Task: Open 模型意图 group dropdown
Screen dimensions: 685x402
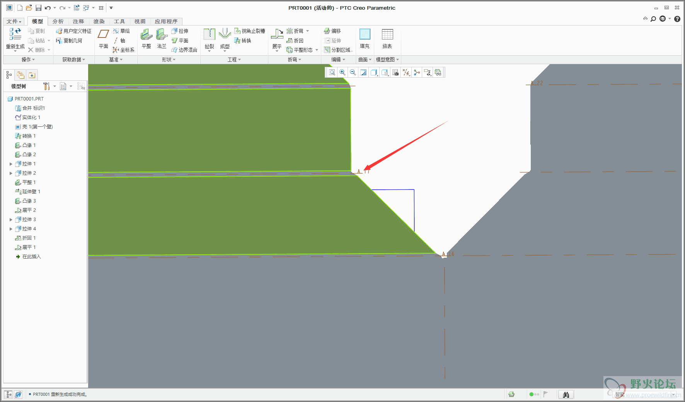Action: 387,60
